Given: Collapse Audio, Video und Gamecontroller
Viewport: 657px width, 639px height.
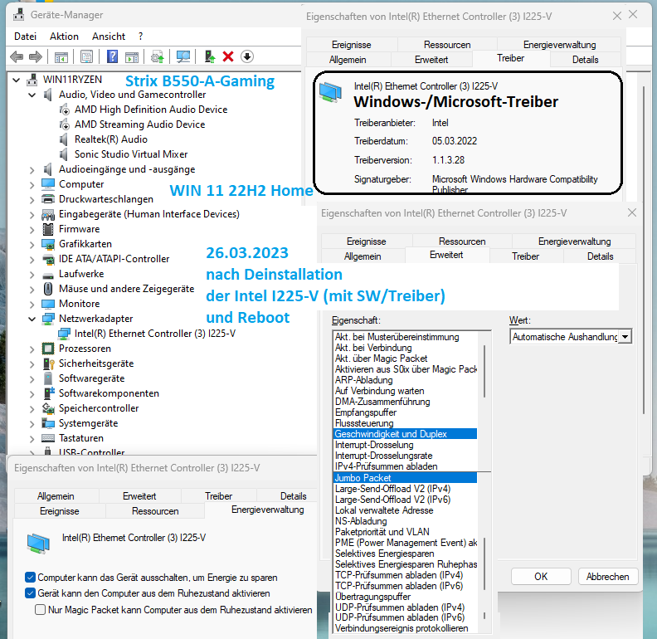Looking at the screenshot, I should (x=32, y=95).
